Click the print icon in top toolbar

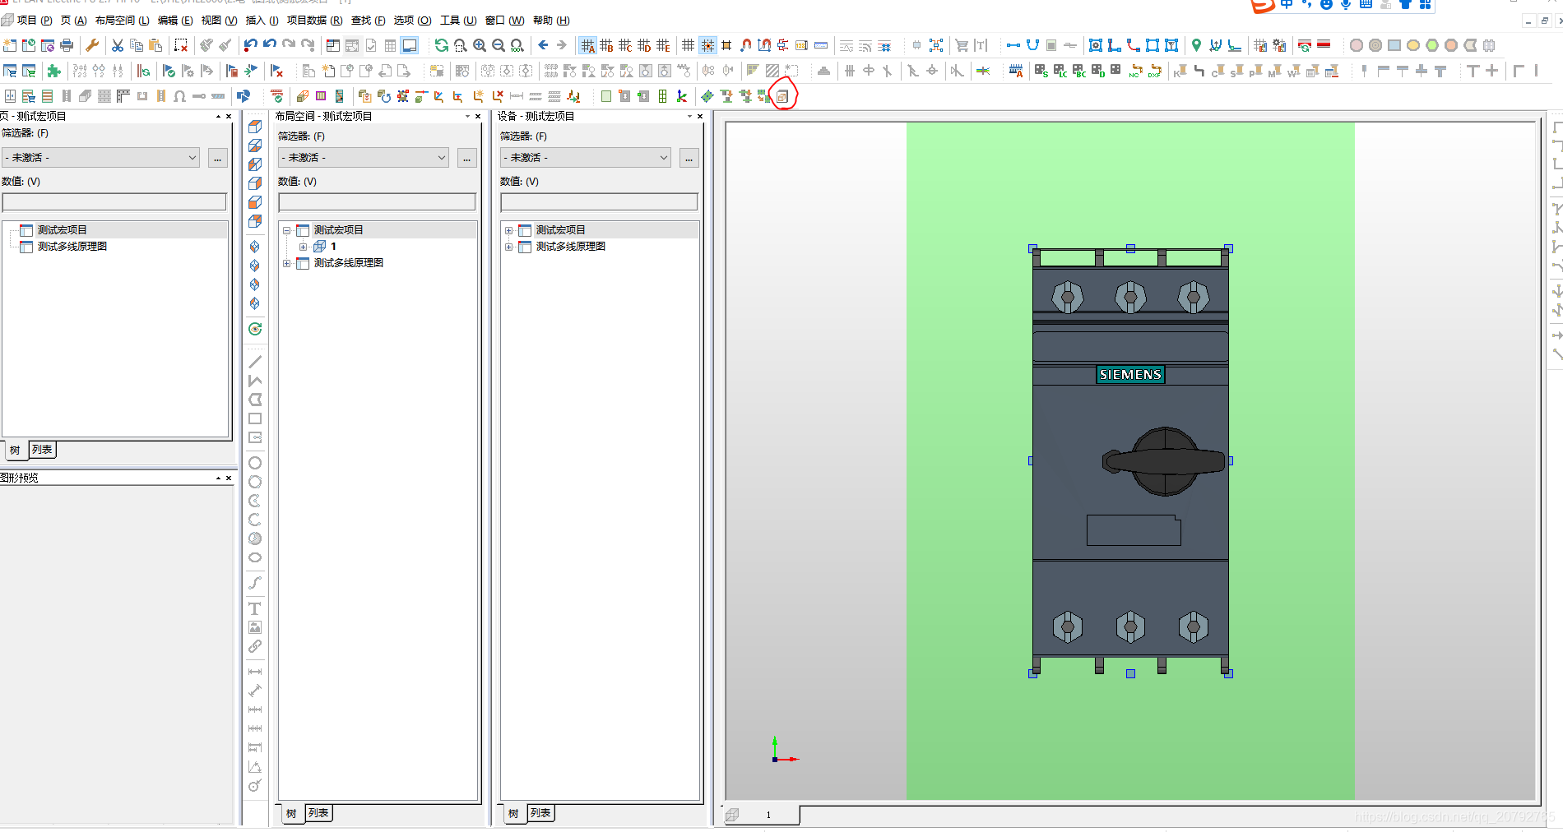tap(67, 45)
